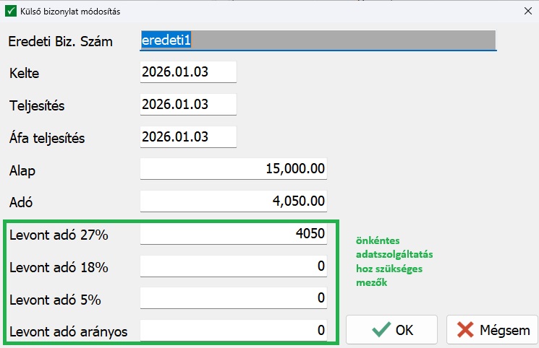This screenshot has height=348, width=539.
Task: Click the Eredeti Biz. Szám label
Action: [x=61, y=41]
